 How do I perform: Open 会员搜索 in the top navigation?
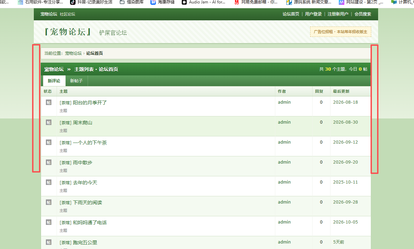click(363, 14)
